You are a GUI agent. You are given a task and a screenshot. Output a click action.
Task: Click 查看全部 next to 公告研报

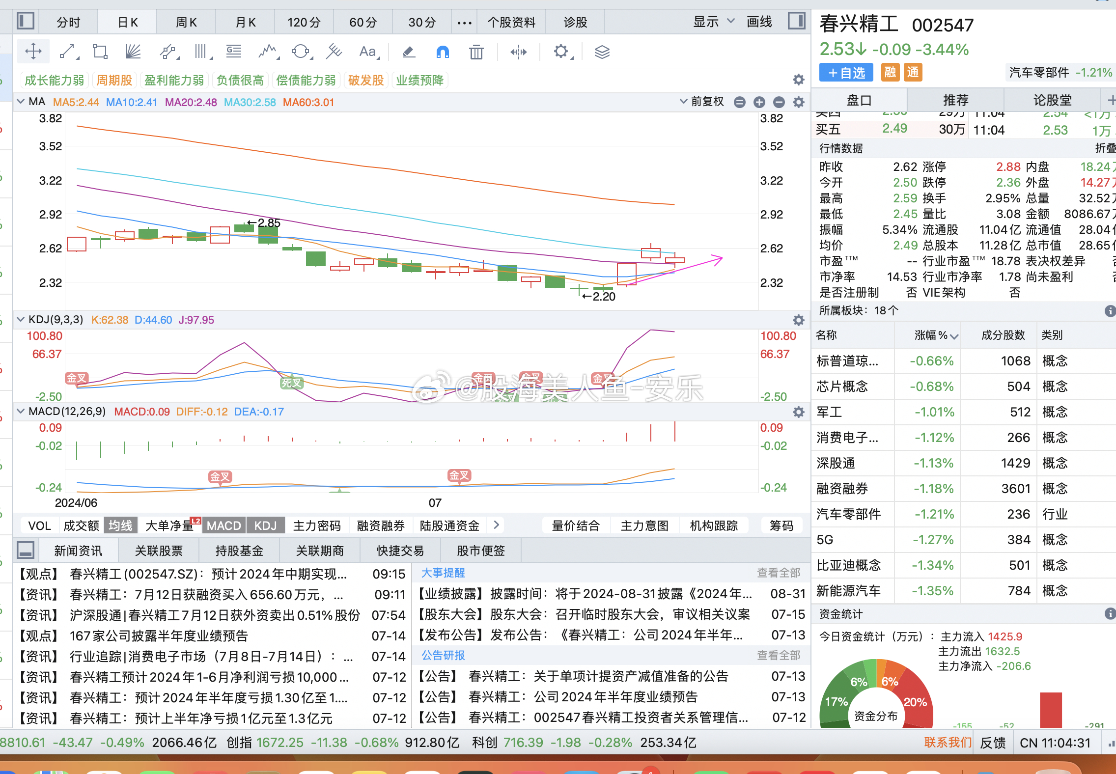(x=779, y=655)
